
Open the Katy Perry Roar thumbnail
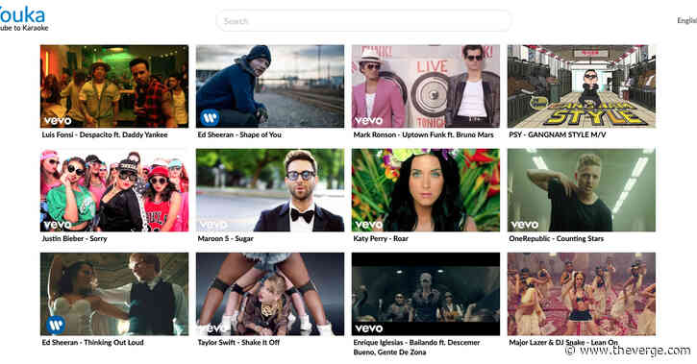425,190
